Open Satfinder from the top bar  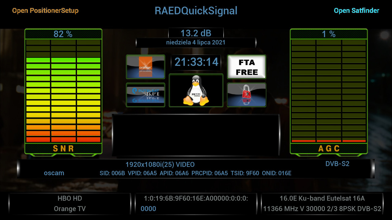tap(356, 11)
